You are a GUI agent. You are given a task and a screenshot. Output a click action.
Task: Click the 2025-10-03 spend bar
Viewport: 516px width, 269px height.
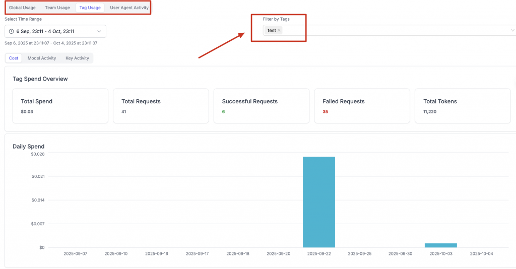pos(440,245)
